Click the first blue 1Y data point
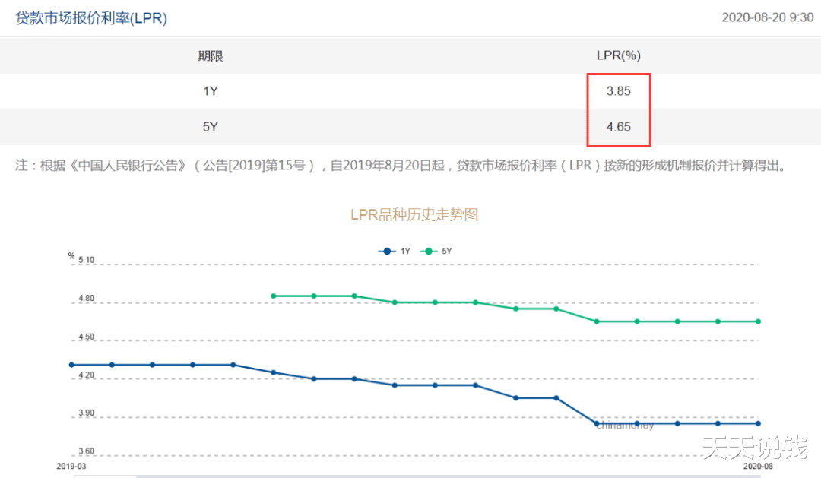 (x=71, y=365)
